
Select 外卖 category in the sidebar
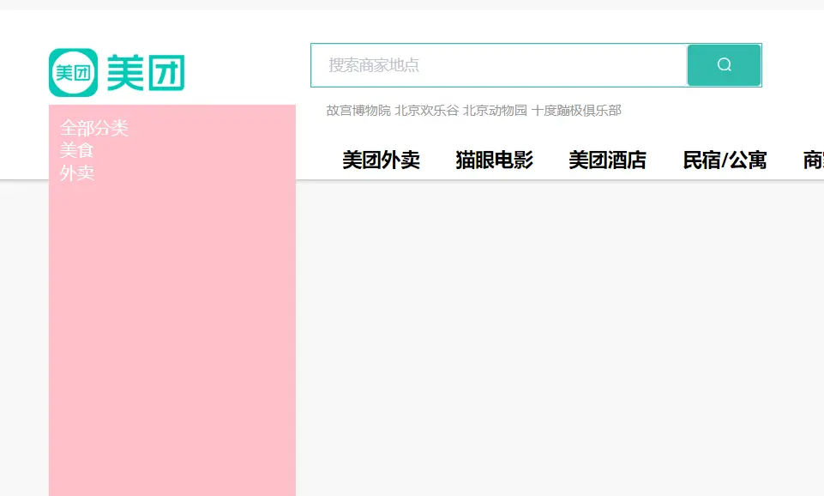pos(76,173)
